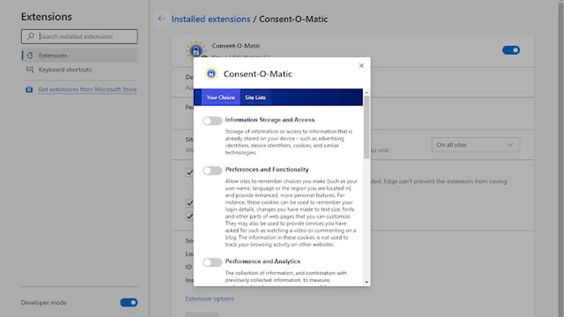Close the Consent-O-Matic dialog
The width and height of the screenshot is (564, 317).
pos(361,66)
